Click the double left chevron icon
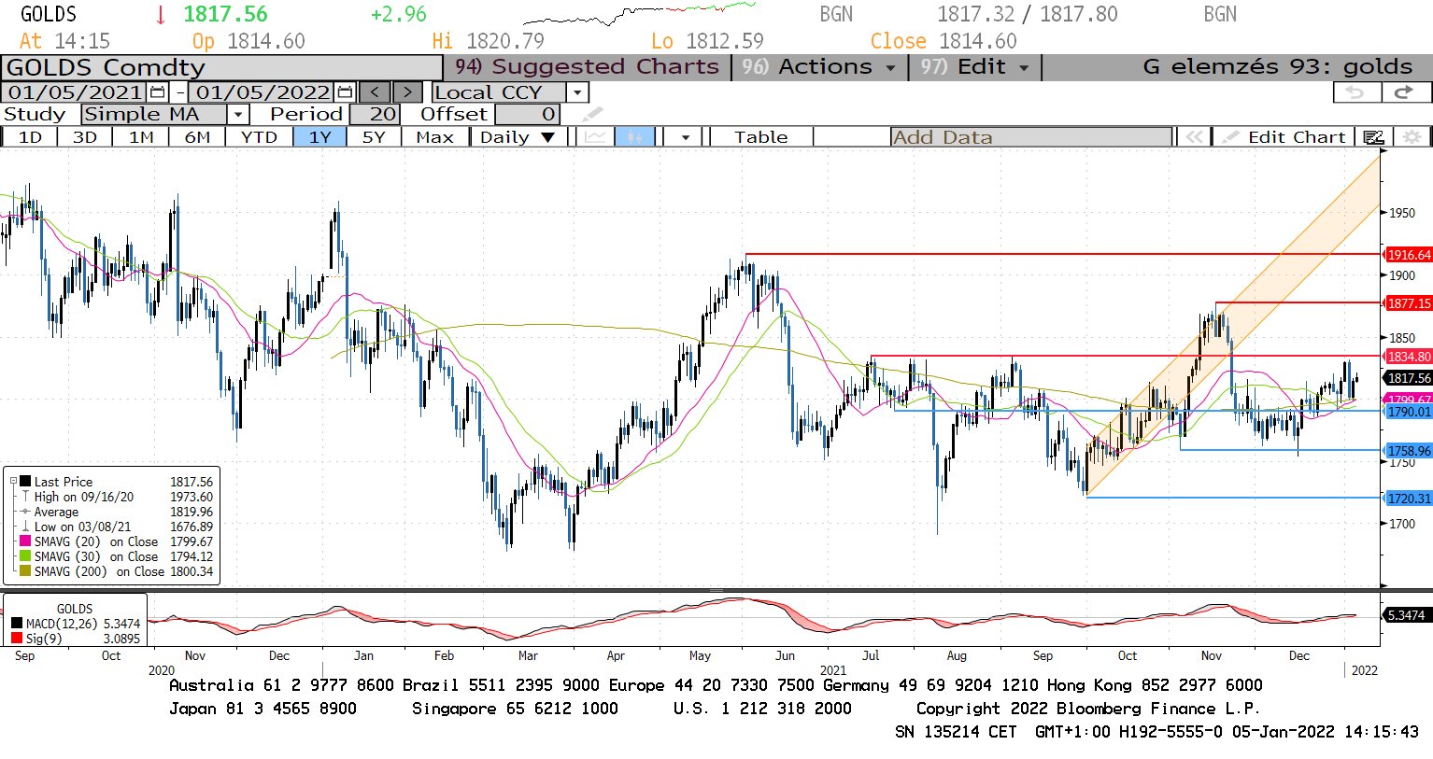The image size is (1433, 759). click(1193, 137)
